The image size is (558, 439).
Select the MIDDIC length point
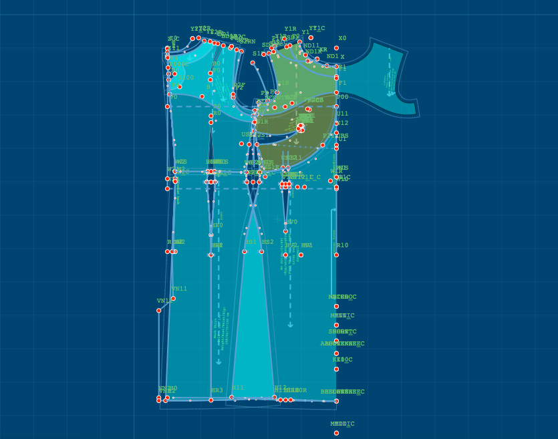point(336,433)
